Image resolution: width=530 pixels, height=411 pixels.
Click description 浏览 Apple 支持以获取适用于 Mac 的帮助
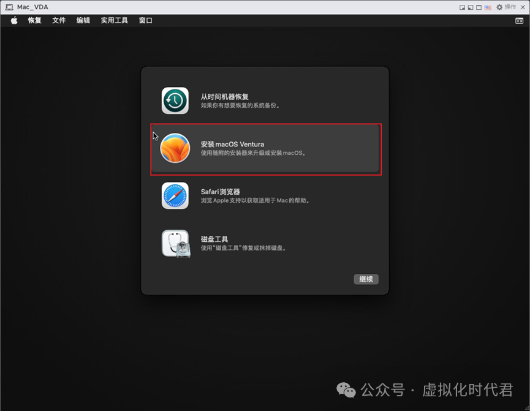coord(256,200)
